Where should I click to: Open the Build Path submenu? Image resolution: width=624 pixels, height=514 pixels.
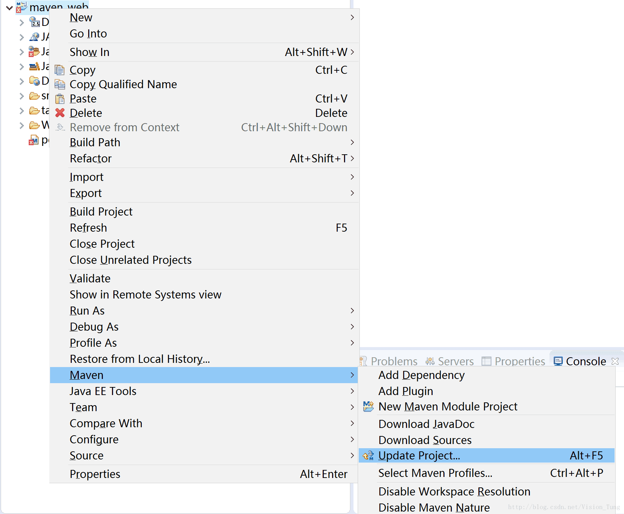point(204,142)
